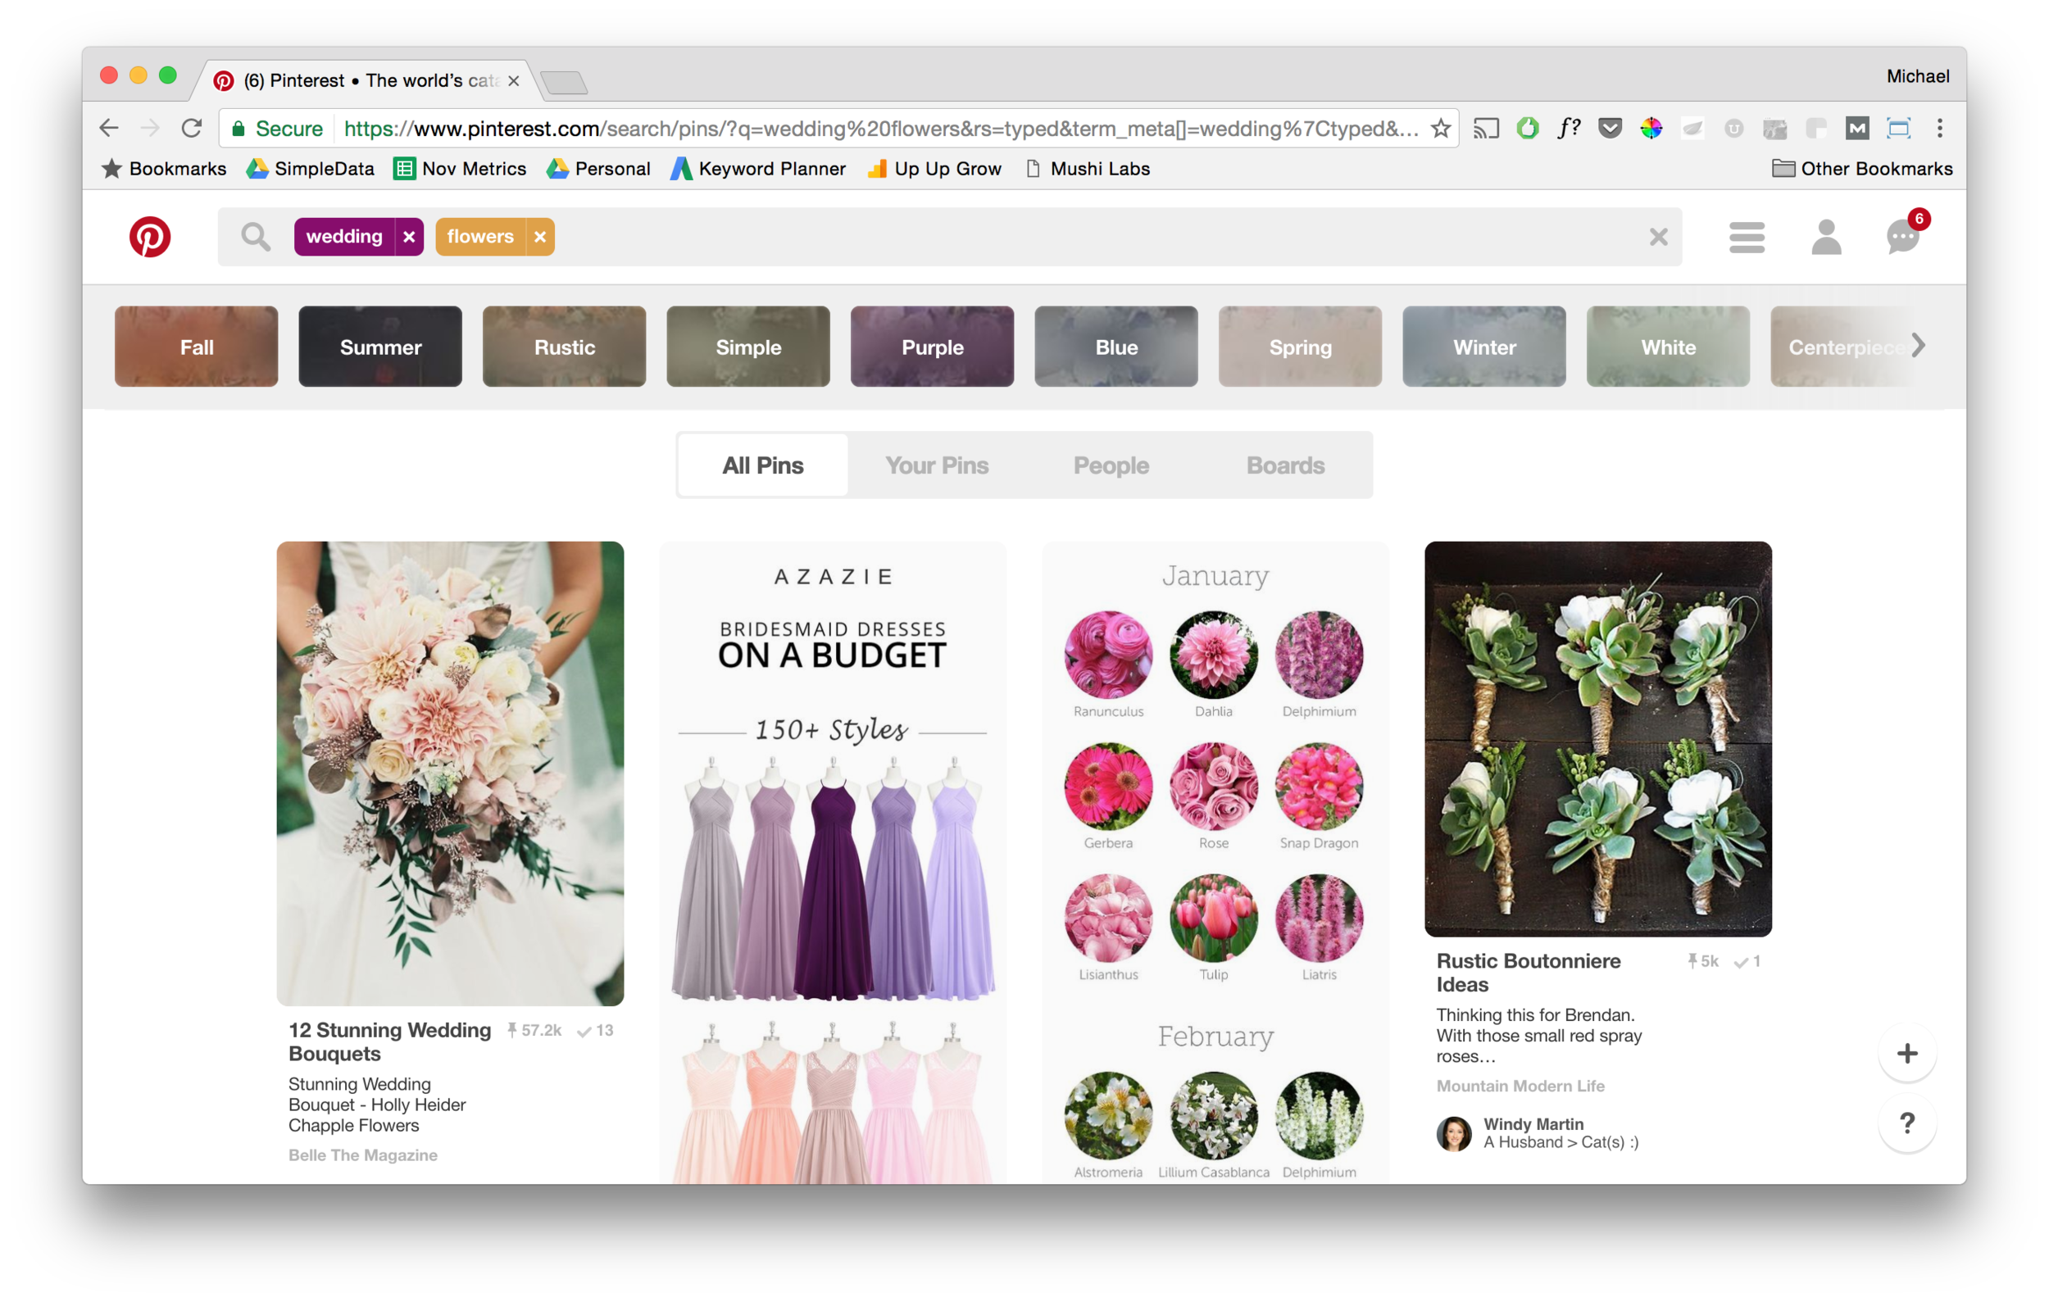Click 12 Stunning Wedding Bouquets title
This screenshot has height=1302, width=2049.
point(389,1041)
